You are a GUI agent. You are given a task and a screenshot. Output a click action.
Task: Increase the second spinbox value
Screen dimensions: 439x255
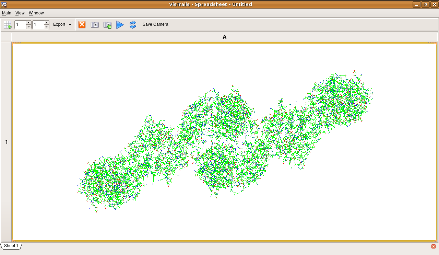tap(47, 23)
